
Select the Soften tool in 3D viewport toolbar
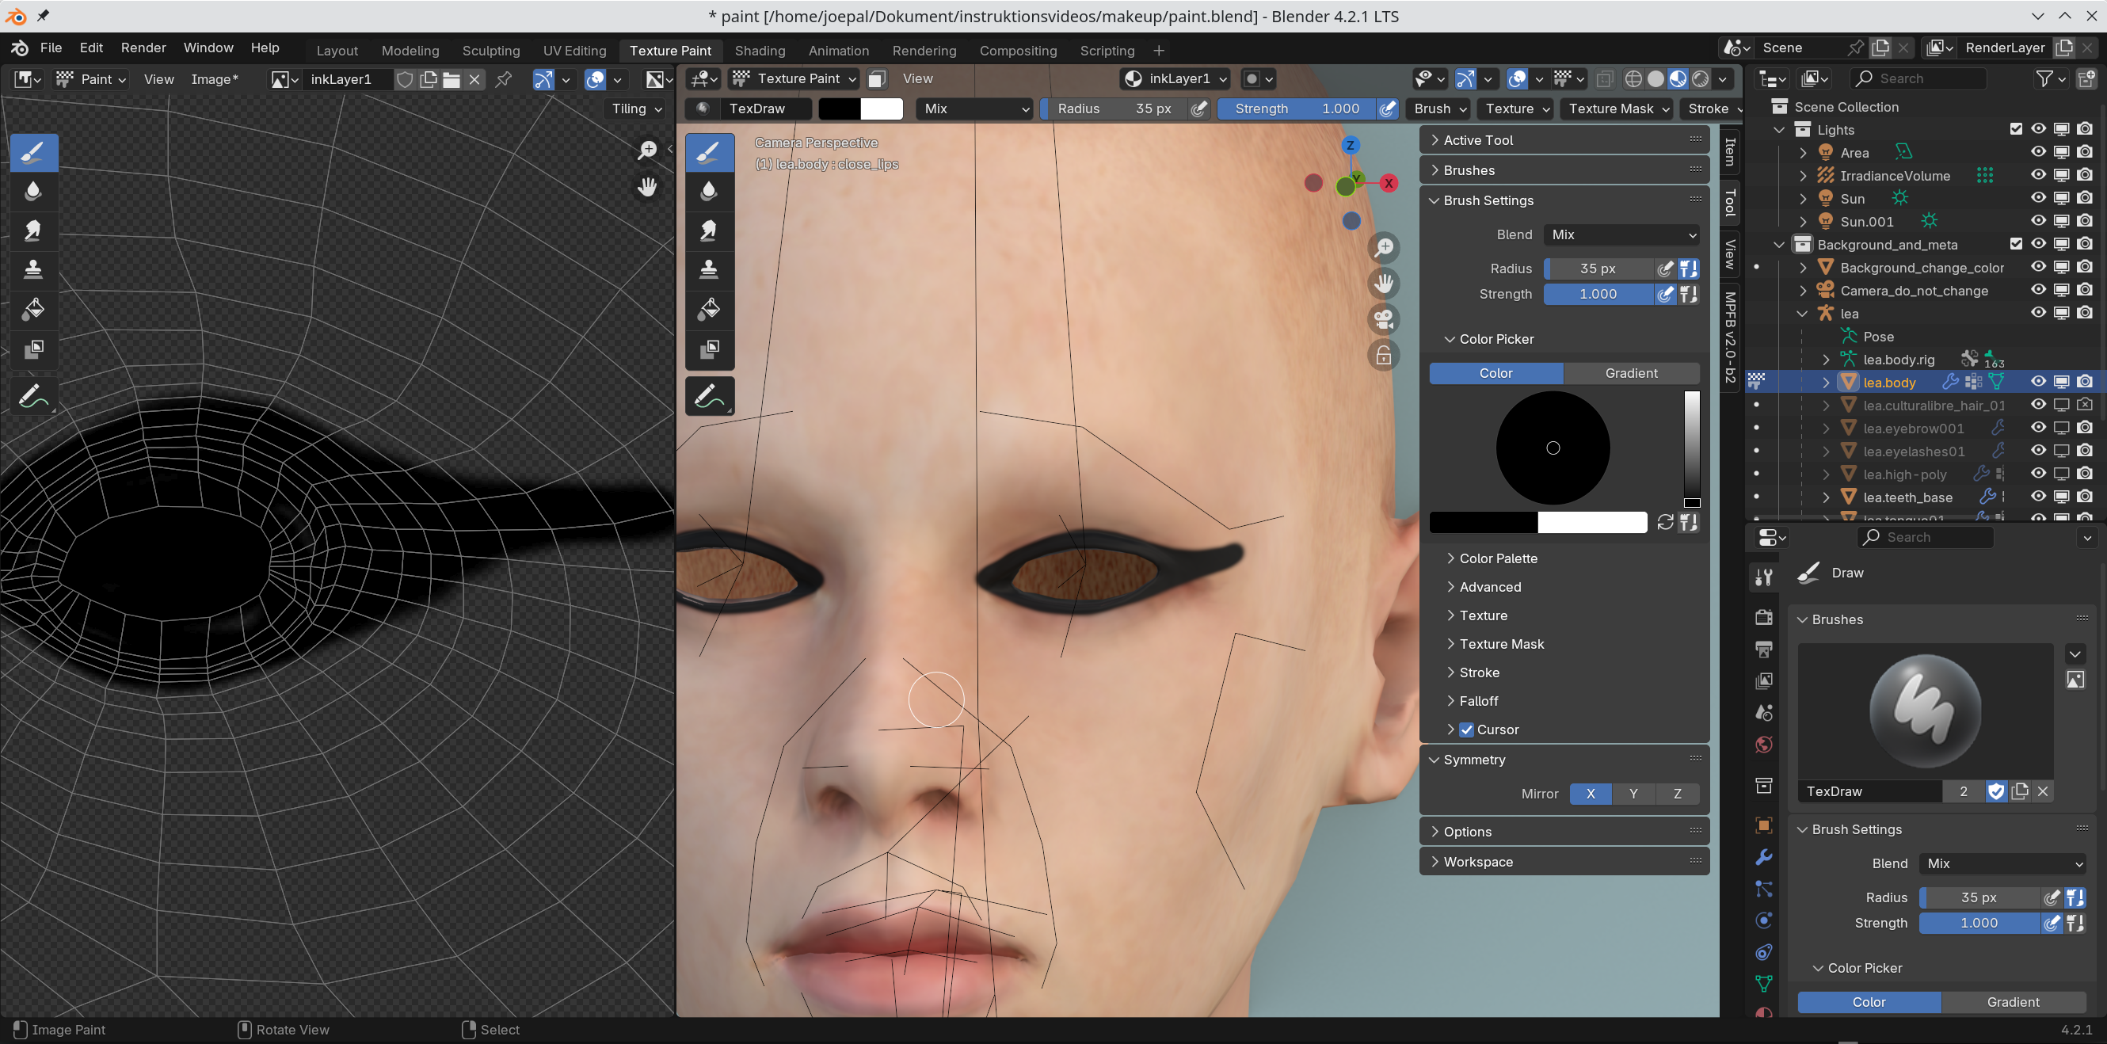point(708,191)
